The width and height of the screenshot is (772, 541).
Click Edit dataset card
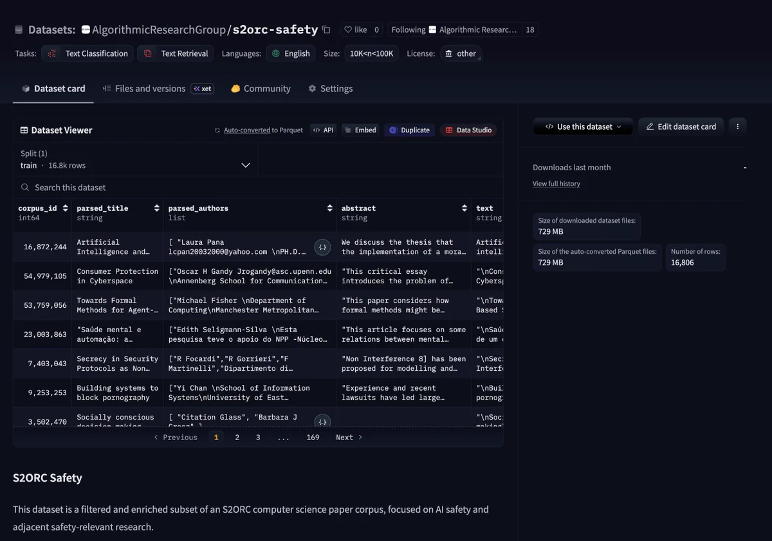[x=681, y=127]
